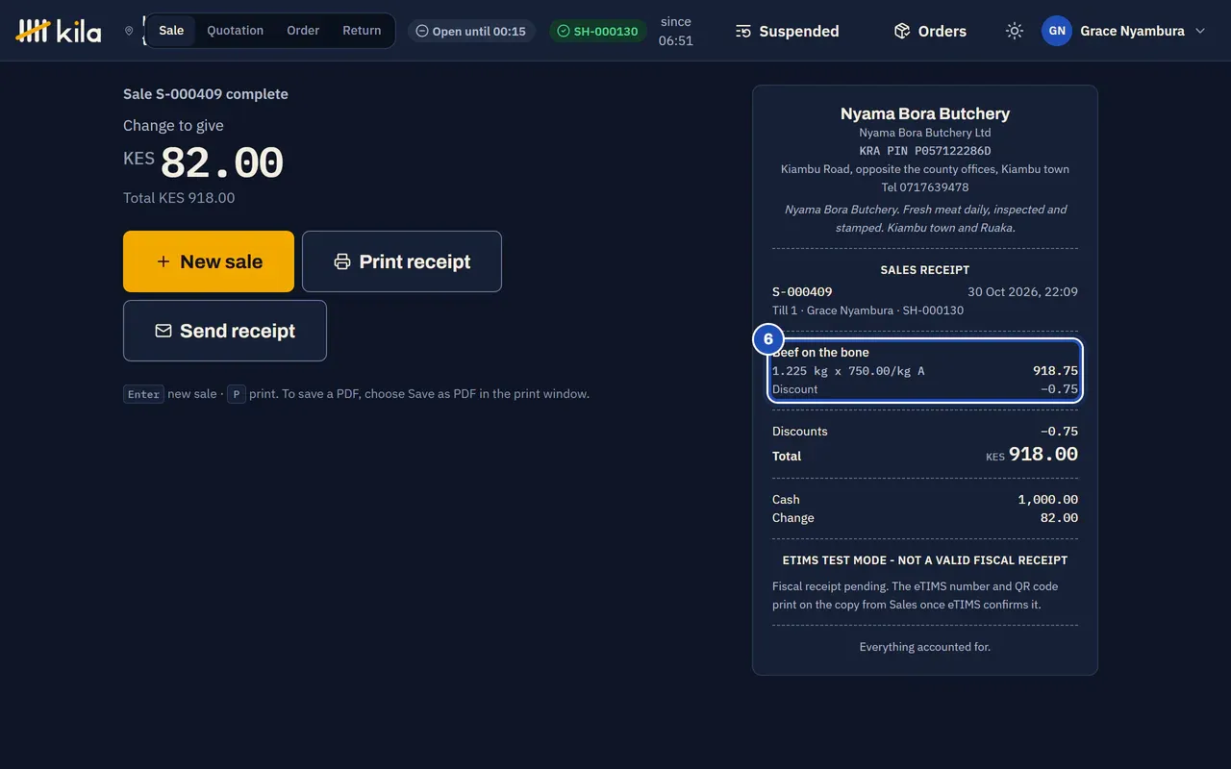
Task: Select the Beef on the bone receipt line
Action: point(925,370)
